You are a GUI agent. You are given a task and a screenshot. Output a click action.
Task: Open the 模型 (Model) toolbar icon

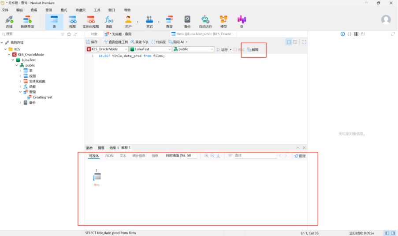pyautogui.click(x=223, y=19)
